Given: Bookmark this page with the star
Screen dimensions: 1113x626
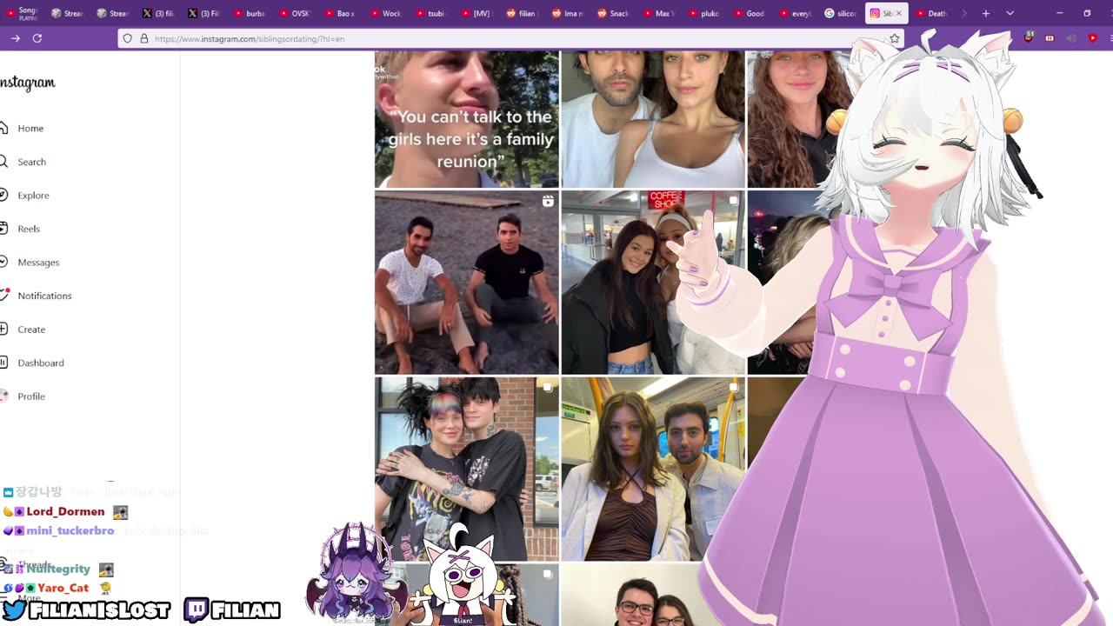Looking at the screenshot, I should (x=894, y=38).
